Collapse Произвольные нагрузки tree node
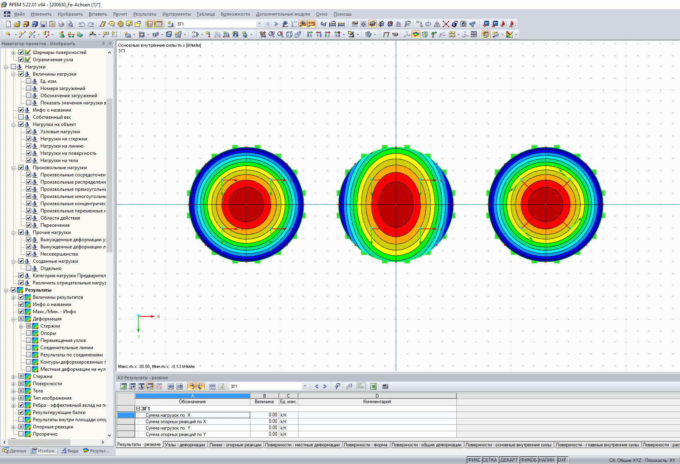This screenshot has width=680, height=464. tap(14, 168)
